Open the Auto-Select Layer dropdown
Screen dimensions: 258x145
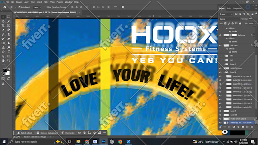tap(37, 8)
